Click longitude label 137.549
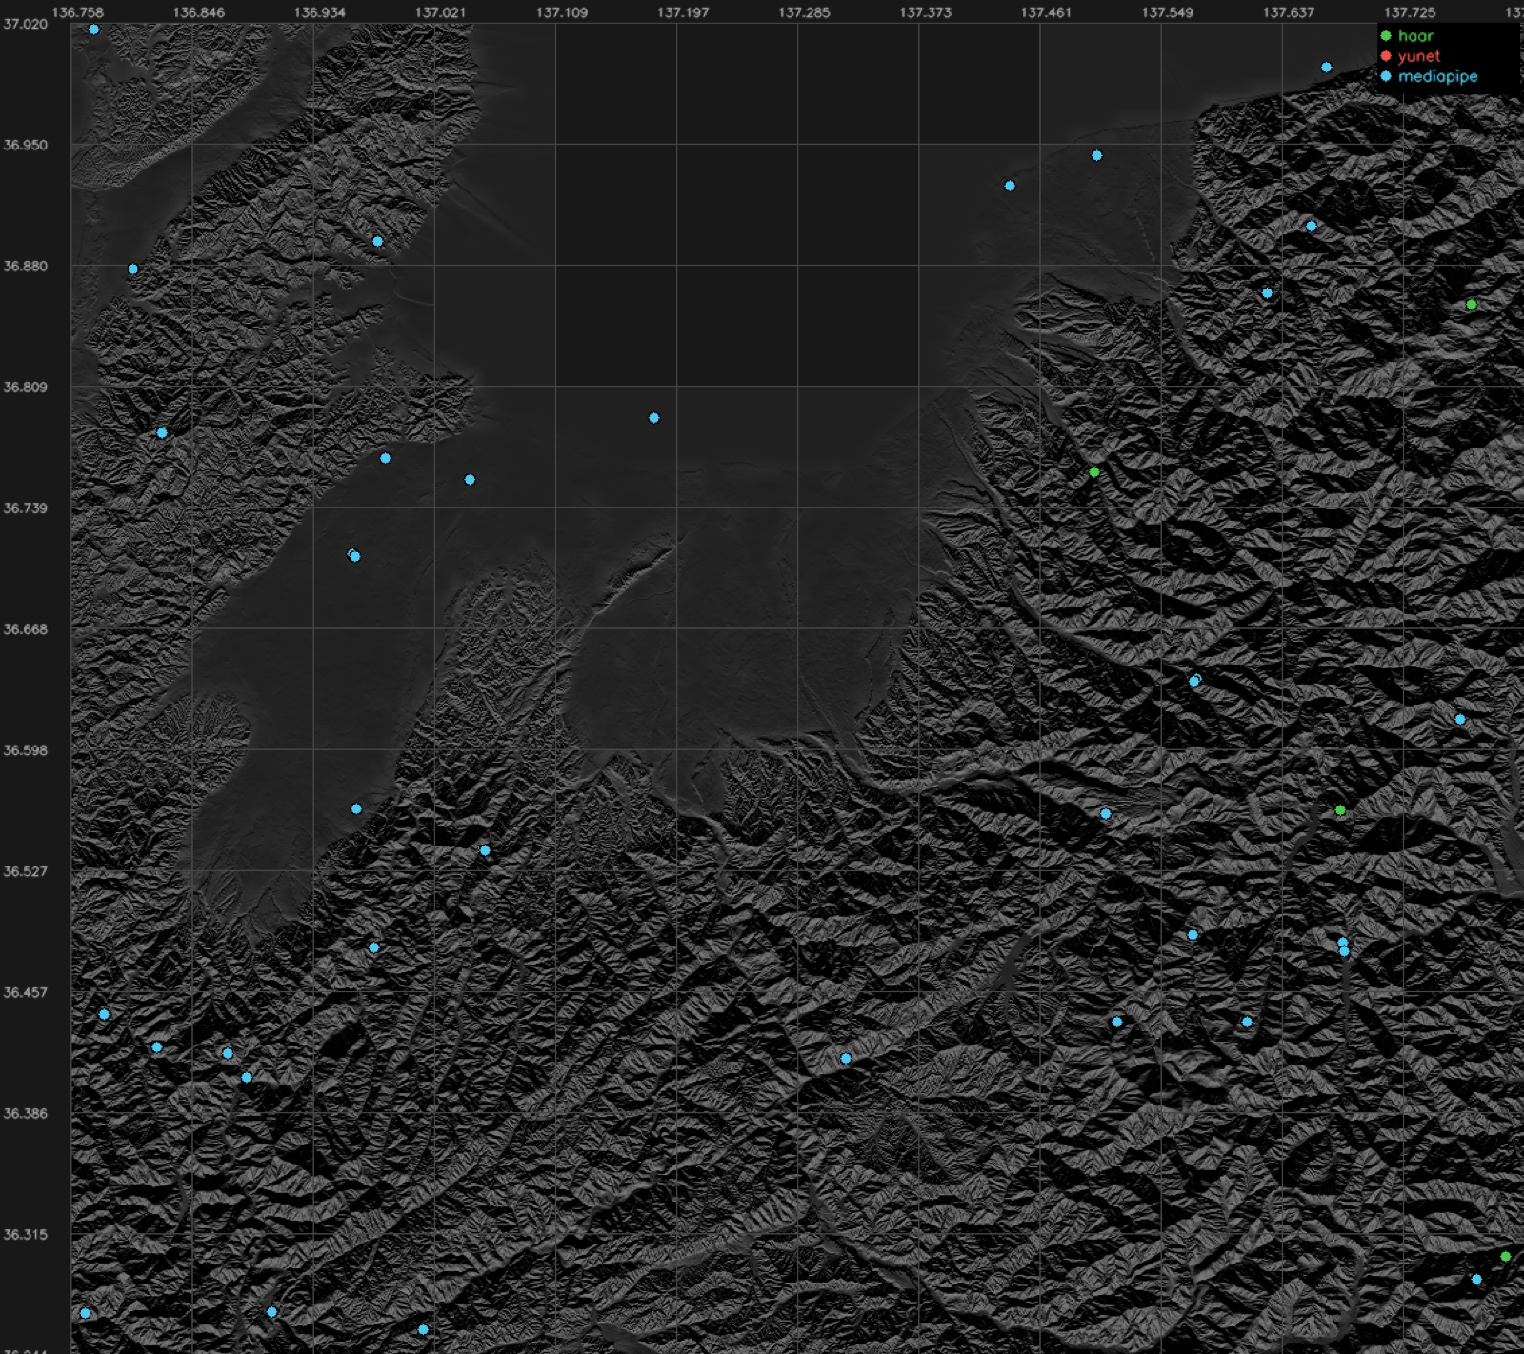 point(1167,12)
